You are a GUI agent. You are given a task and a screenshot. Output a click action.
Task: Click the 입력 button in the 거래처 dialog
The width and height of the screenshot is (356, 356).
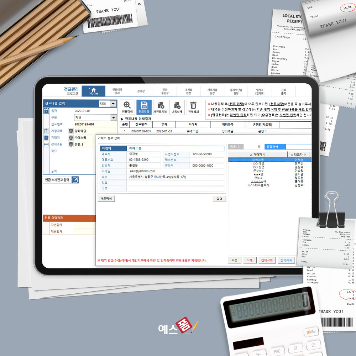(219, 199)
